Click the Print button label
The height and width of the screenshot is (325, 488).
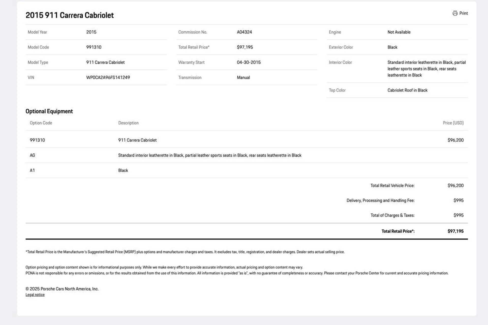point(463,13)
